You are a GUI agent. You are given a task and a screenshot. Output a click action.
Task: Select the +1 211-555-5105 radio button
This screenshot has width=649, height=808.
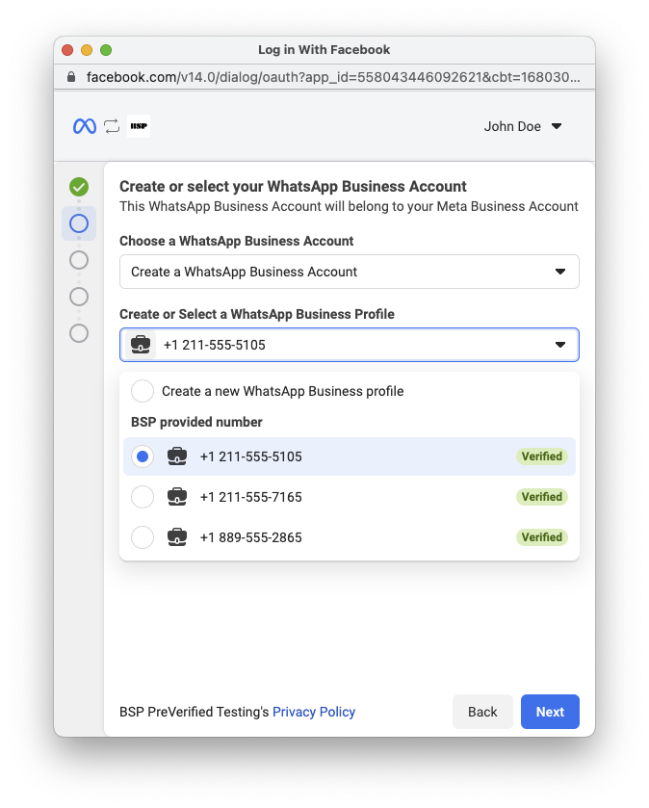tap(143, 456)
